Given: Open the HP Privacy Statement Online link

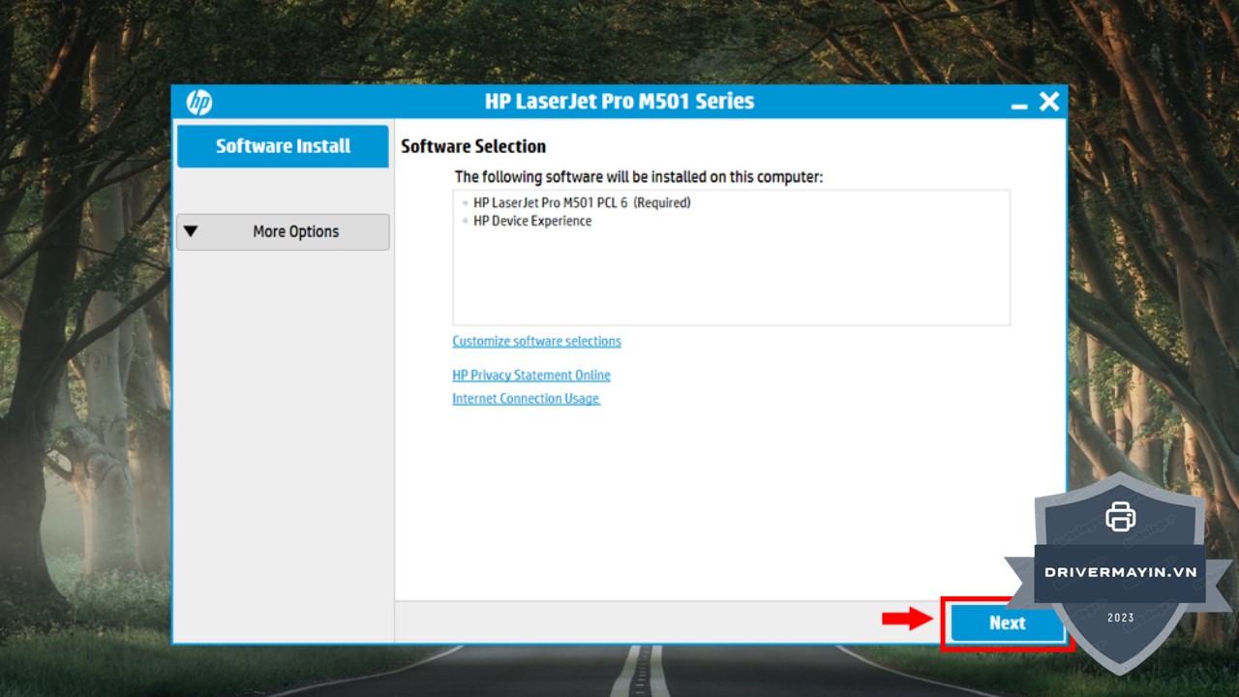Looking at the screenshot, I should pos(530,376).
